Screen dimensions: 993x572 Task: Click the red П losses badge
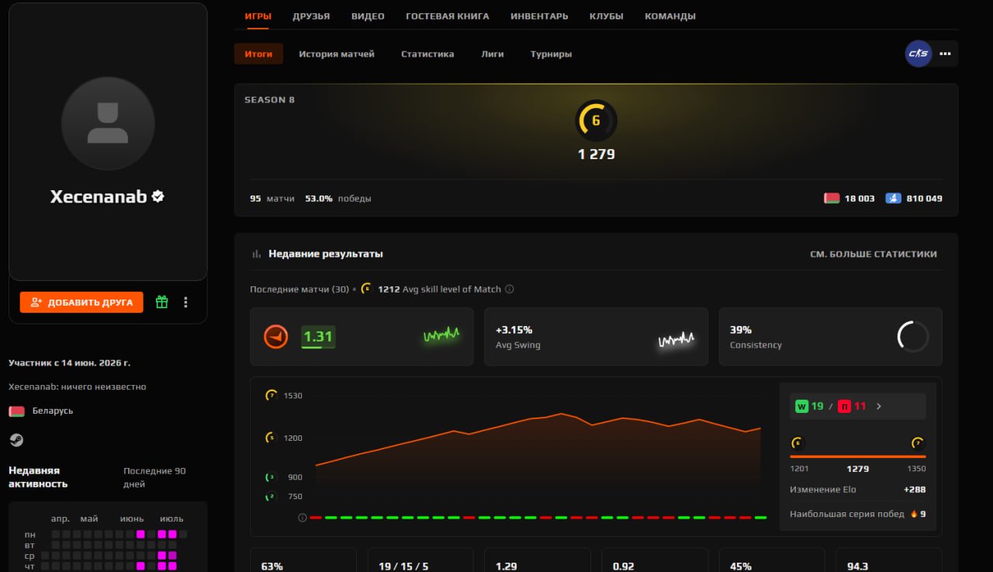pos(844,406)
